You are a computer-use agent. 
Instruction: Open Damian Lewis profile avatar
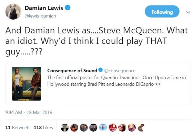point(13,12)
